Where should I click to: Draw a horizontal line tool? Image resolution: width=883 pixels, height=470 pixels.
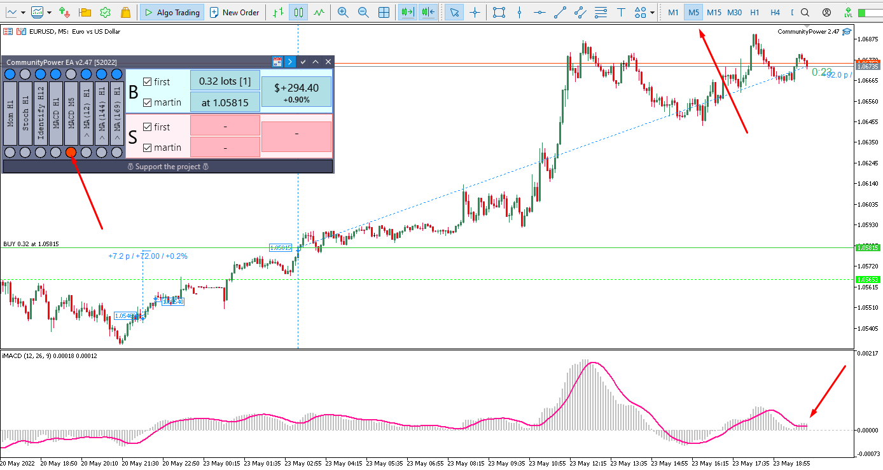coord(539,12)
